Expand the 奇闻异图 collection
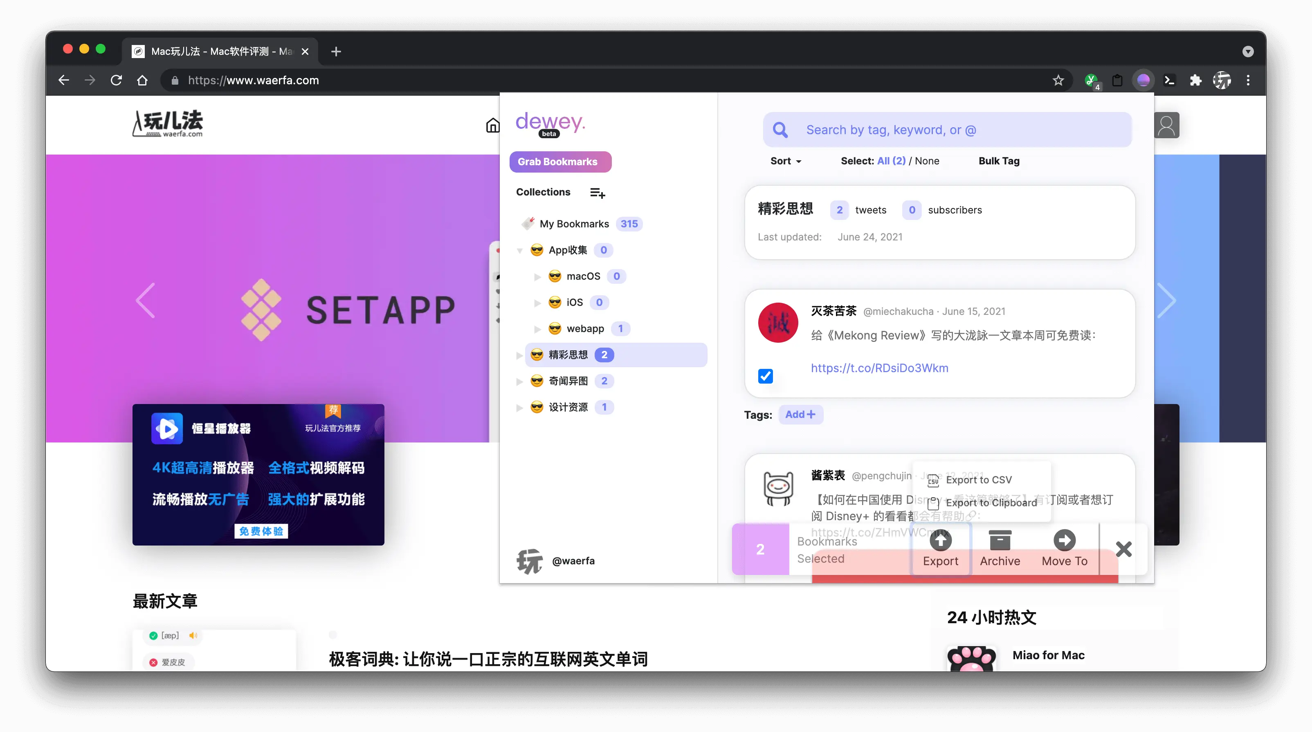 (519, 381)
